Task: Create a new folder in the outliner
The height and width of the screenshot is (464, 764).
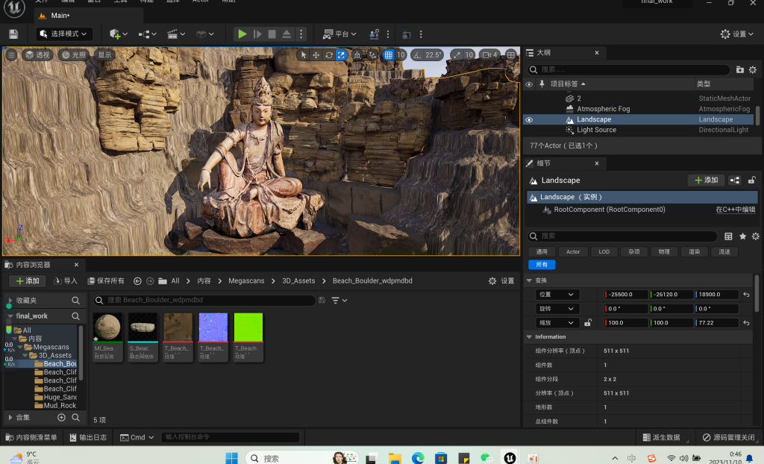Action: click(739, 69)
